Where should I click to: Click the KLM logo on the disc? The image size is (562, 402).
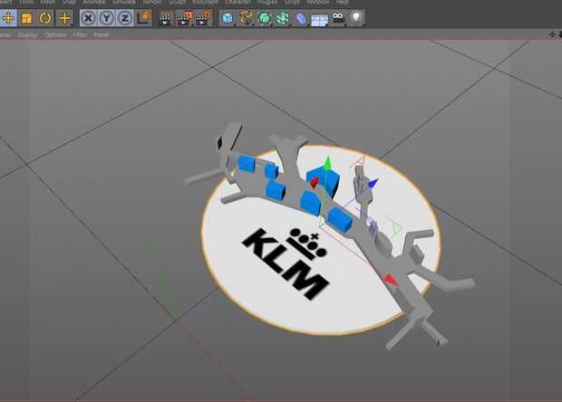tap(286, 263)
